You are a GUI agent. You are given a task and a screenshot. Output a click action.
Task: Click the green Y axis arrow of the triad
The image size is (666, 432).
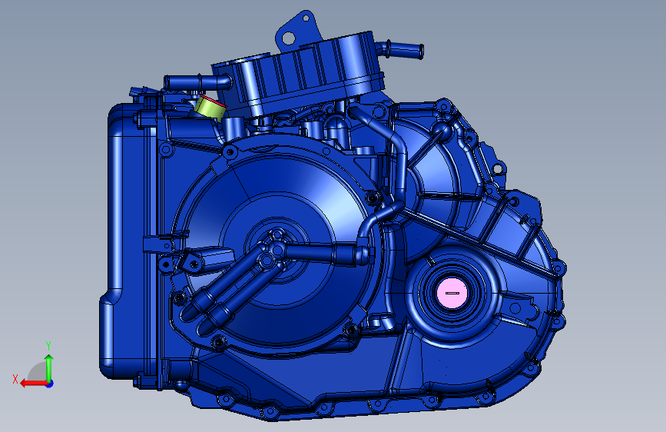tap(49, 367)
